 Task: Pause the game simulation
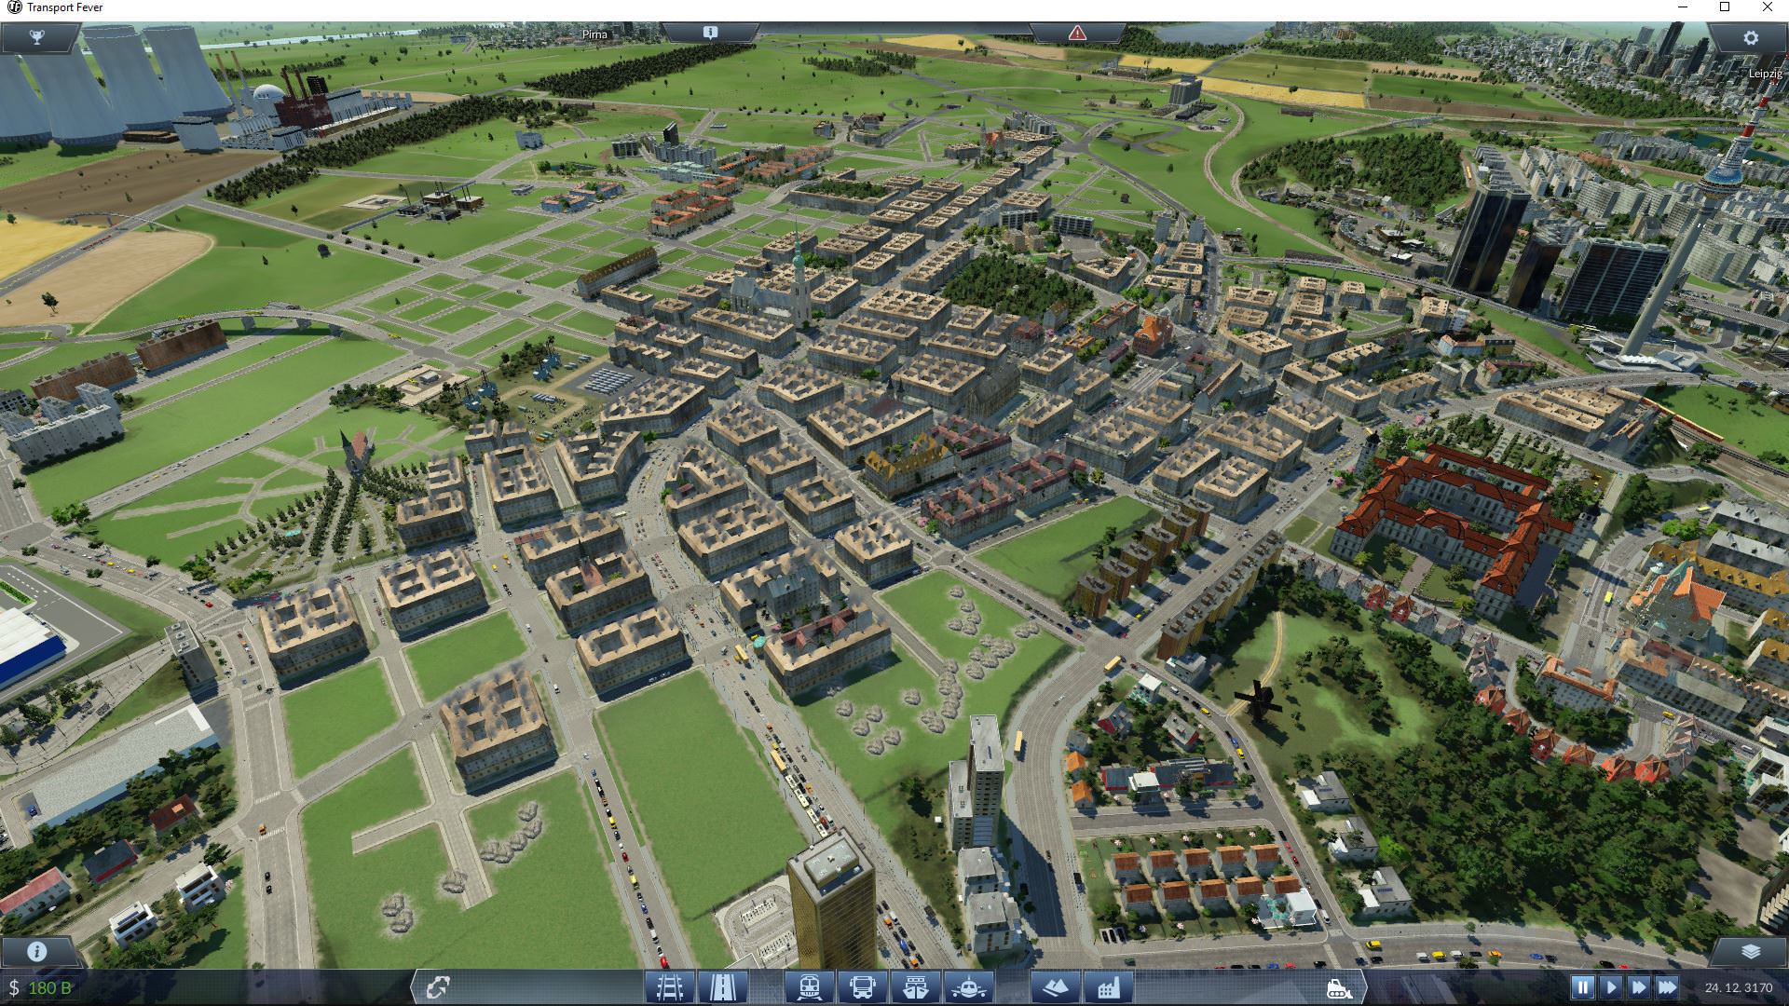point(1582,986)
